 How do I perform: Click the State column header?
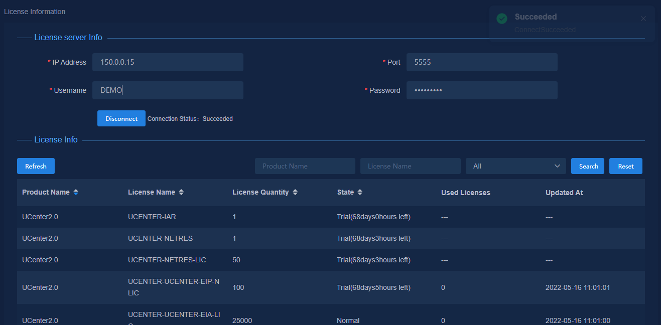tap(345, 193)
